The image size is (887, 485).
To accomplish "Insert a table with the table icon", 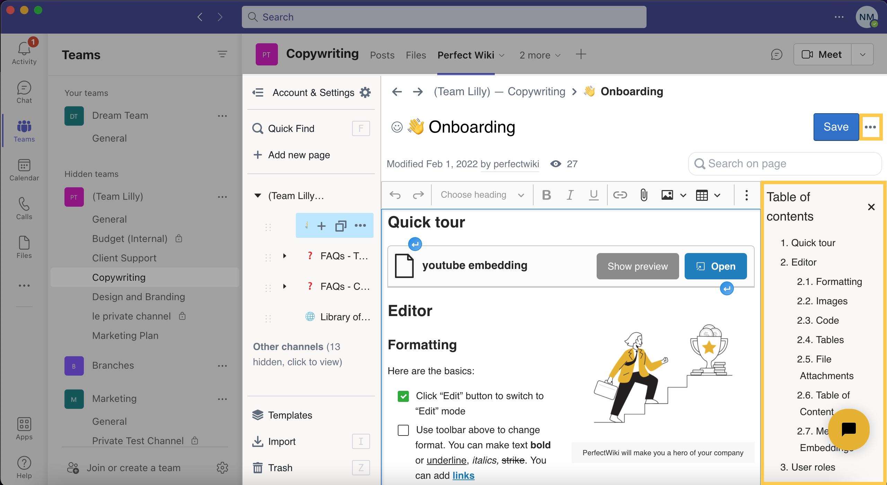I will click(x=702, y=195).
